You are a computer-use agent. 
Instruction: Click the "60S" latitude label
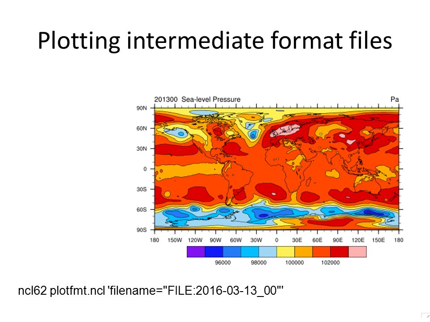[142, 209]
